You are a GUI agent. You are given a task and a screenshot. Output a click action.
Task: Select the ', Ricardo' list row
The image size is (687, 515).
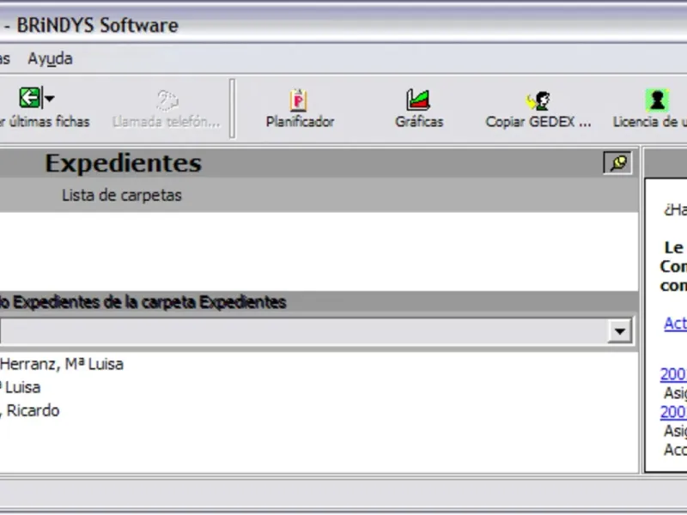pos(319,410)
